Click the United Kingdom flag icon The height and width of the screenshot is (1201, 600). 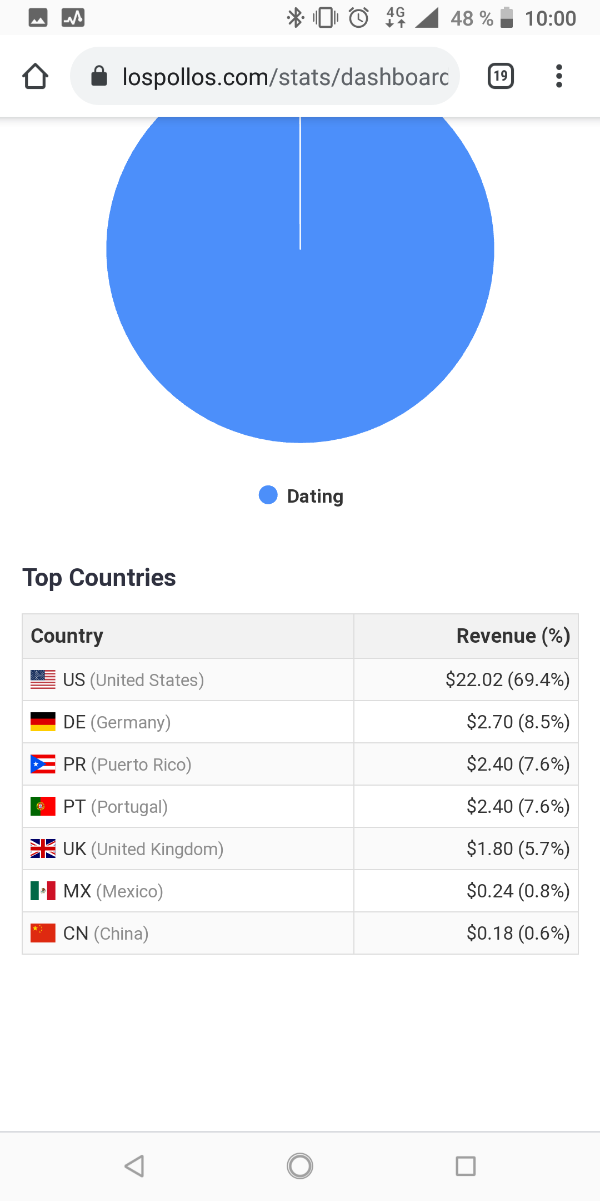[x=43, y=848]
